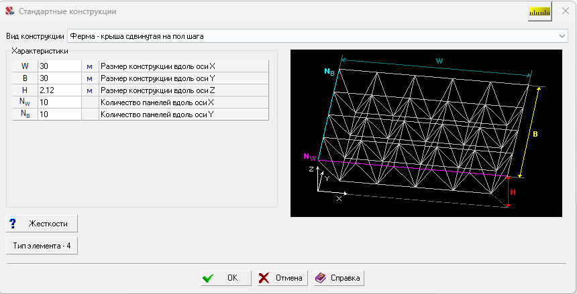
Task: Close the Стандартные конструкции dialog
Action: coord(566,11)
